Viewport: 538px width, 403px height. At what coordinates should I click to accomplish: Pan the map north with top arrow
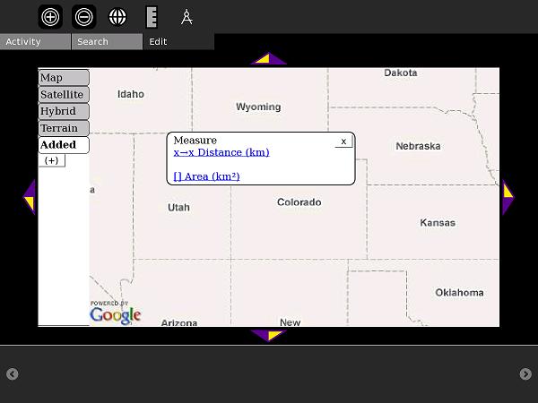[268, 59]
